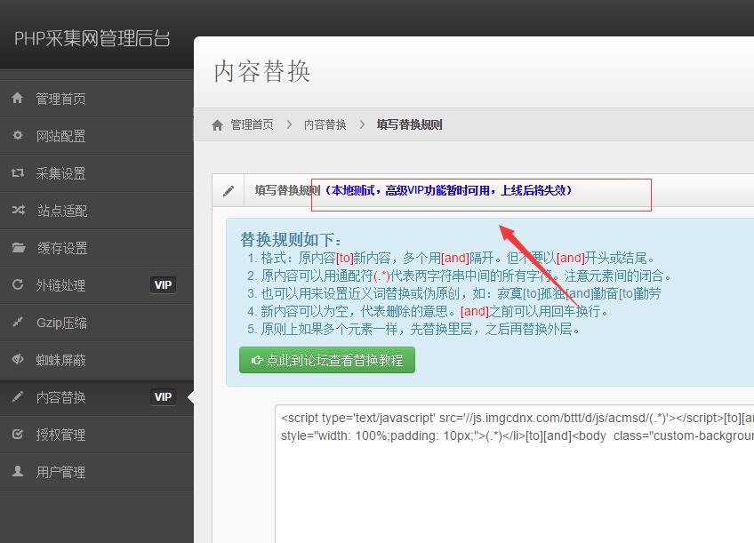This screenshot has width=754, height=543.
Task: Open 缓存设置 from the sidebar
Action: pos(97,249)
